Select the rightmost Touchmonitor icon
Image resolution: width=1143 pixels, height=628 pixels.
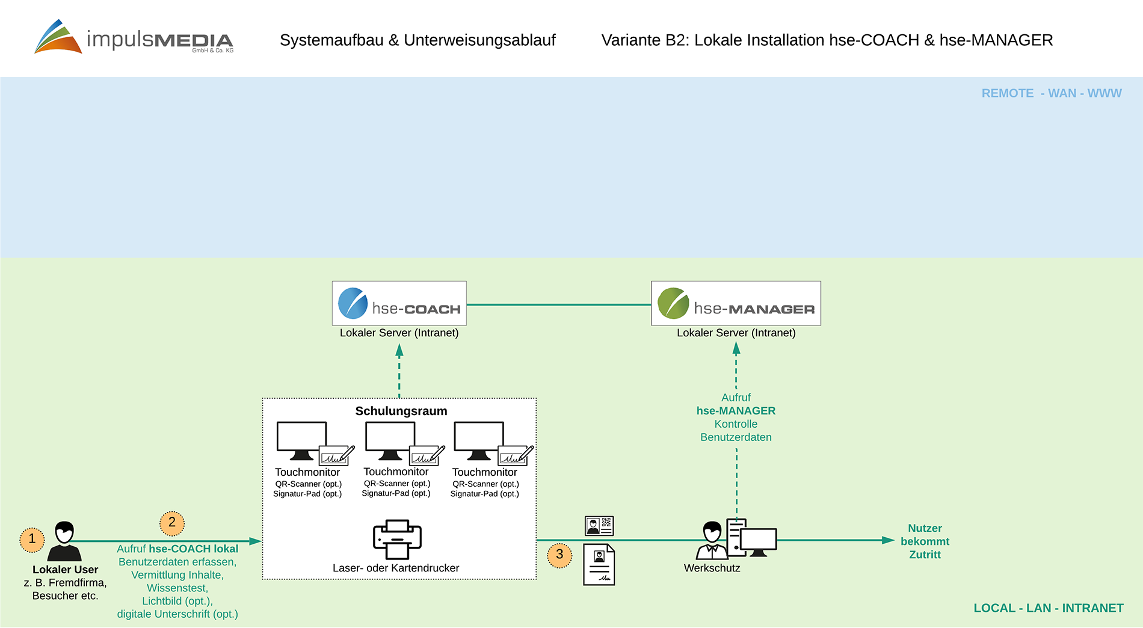480,441
